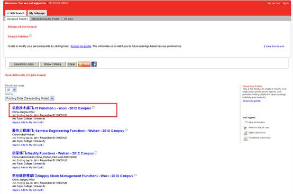293x194 pixels.
Task: Open the Access my profile link
Action: [x=81, y=46]
